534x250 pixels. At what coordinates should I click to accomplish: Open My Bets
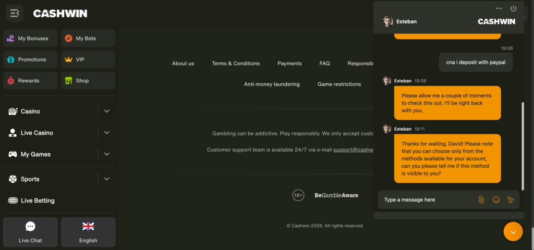[88, 39]
